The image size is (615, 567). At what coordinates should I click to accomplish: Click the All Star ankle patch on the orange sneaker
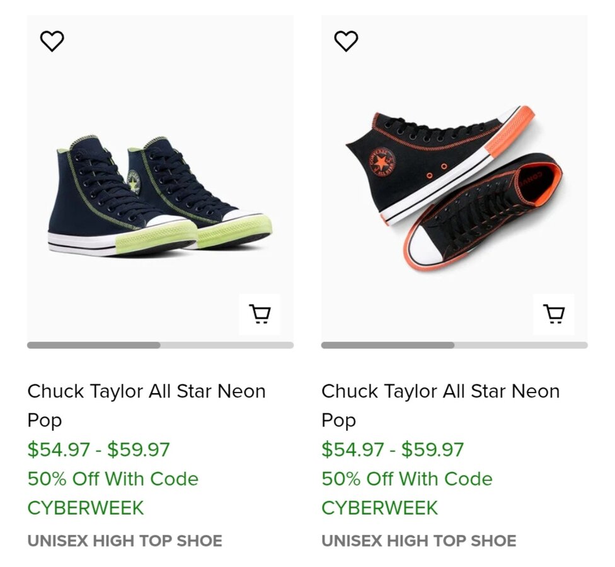(381, 163)
